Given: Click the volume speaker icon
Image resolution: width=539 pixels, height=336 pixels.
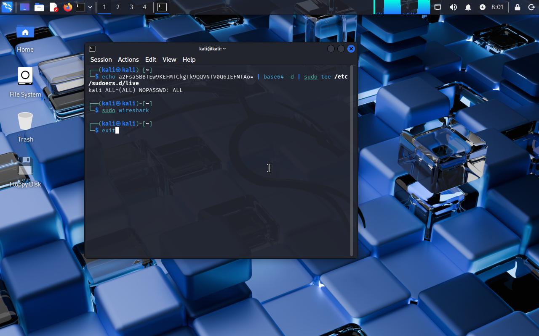Looking at the screenshot, I should point(453,7).
